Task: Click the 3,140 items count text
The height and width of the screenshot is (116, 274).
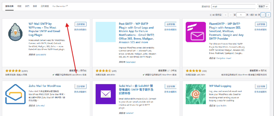Action: pyautogui.click(x=215, y=15)
